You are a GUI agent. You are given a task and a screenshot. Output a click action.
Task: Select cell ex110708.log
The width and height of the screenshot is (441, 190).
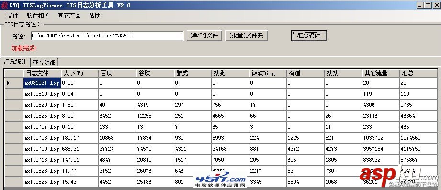[42, 138]
